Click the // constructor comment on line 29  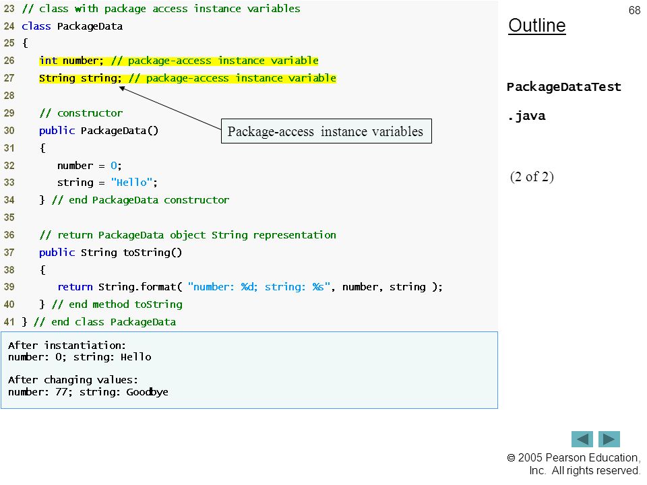coord(81,113)
